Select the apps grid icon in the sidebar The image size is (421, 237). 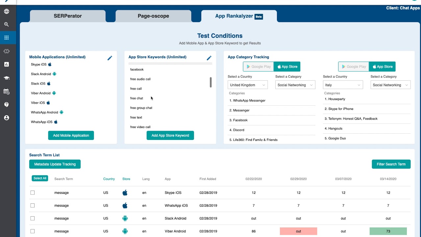point(7,38)
